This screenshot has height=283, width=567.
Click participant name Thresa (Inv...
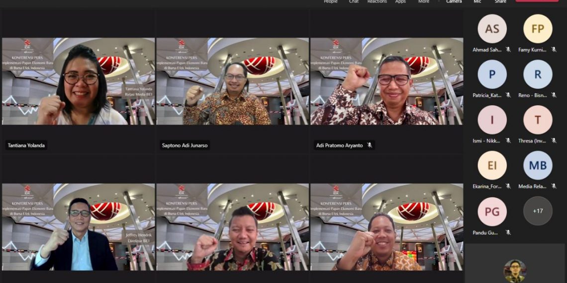pyautogui.click(x=532, y=141)
